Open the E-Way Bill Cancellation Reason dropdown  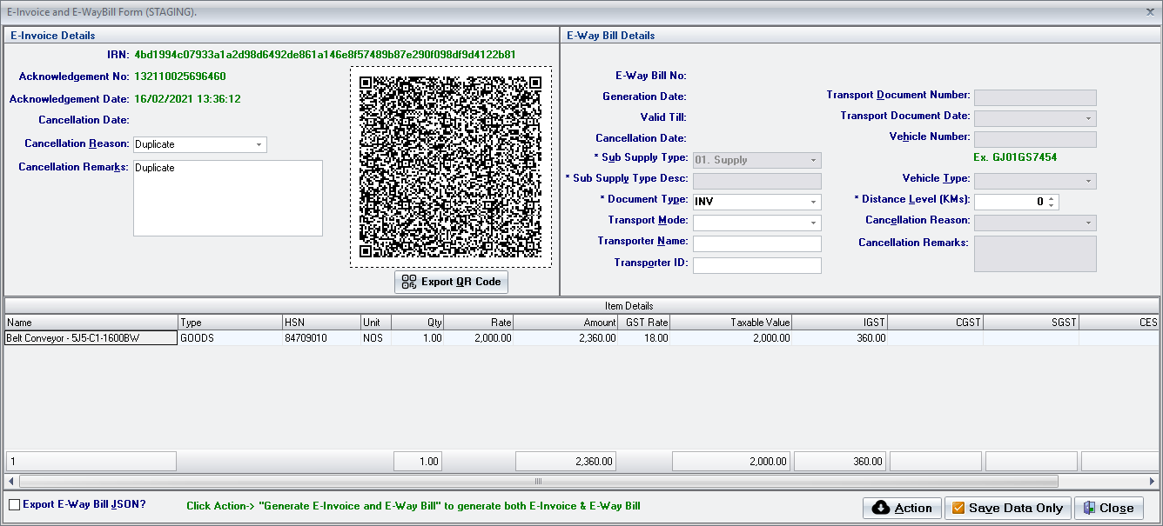click(x=1088, y=223)
